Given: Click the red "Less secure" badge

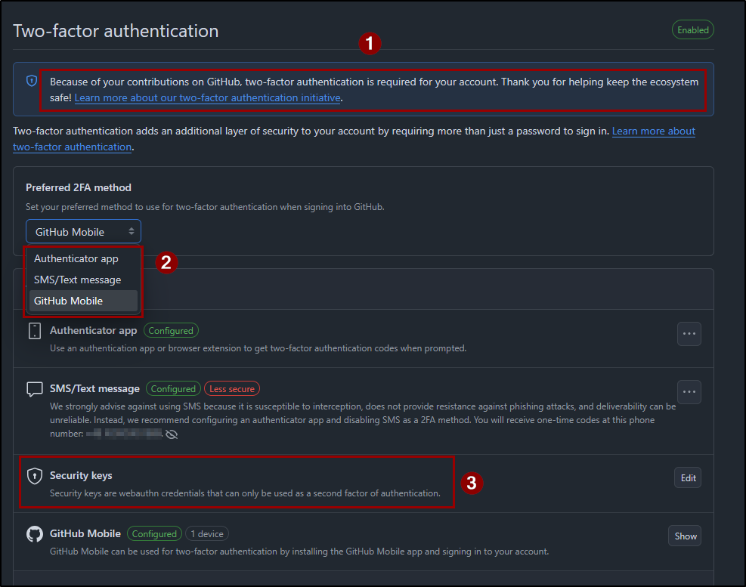Looking at the screenshot, I should click(x=231, y=388).
